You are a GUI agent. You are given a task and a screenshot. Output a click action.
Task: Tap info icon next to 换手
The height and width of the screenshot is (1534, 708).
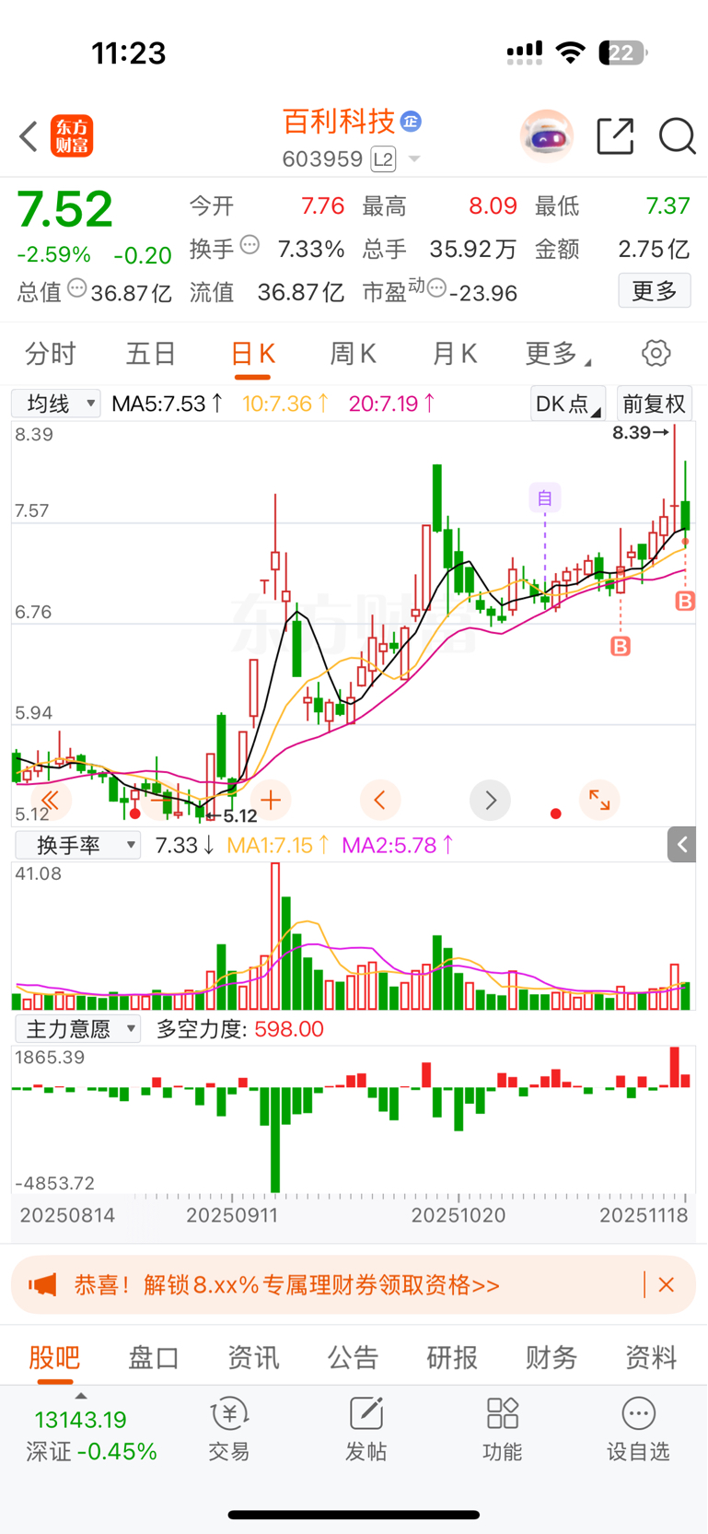point(250,245)
